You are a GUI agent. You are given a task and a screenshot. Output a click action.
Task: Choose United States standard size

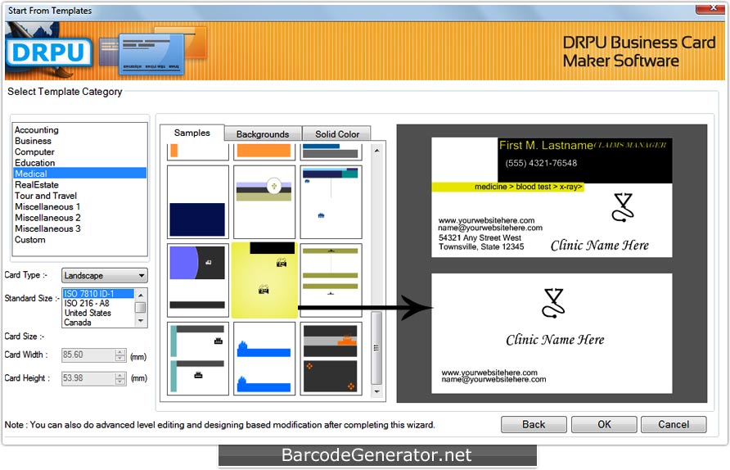coord(98,313)
